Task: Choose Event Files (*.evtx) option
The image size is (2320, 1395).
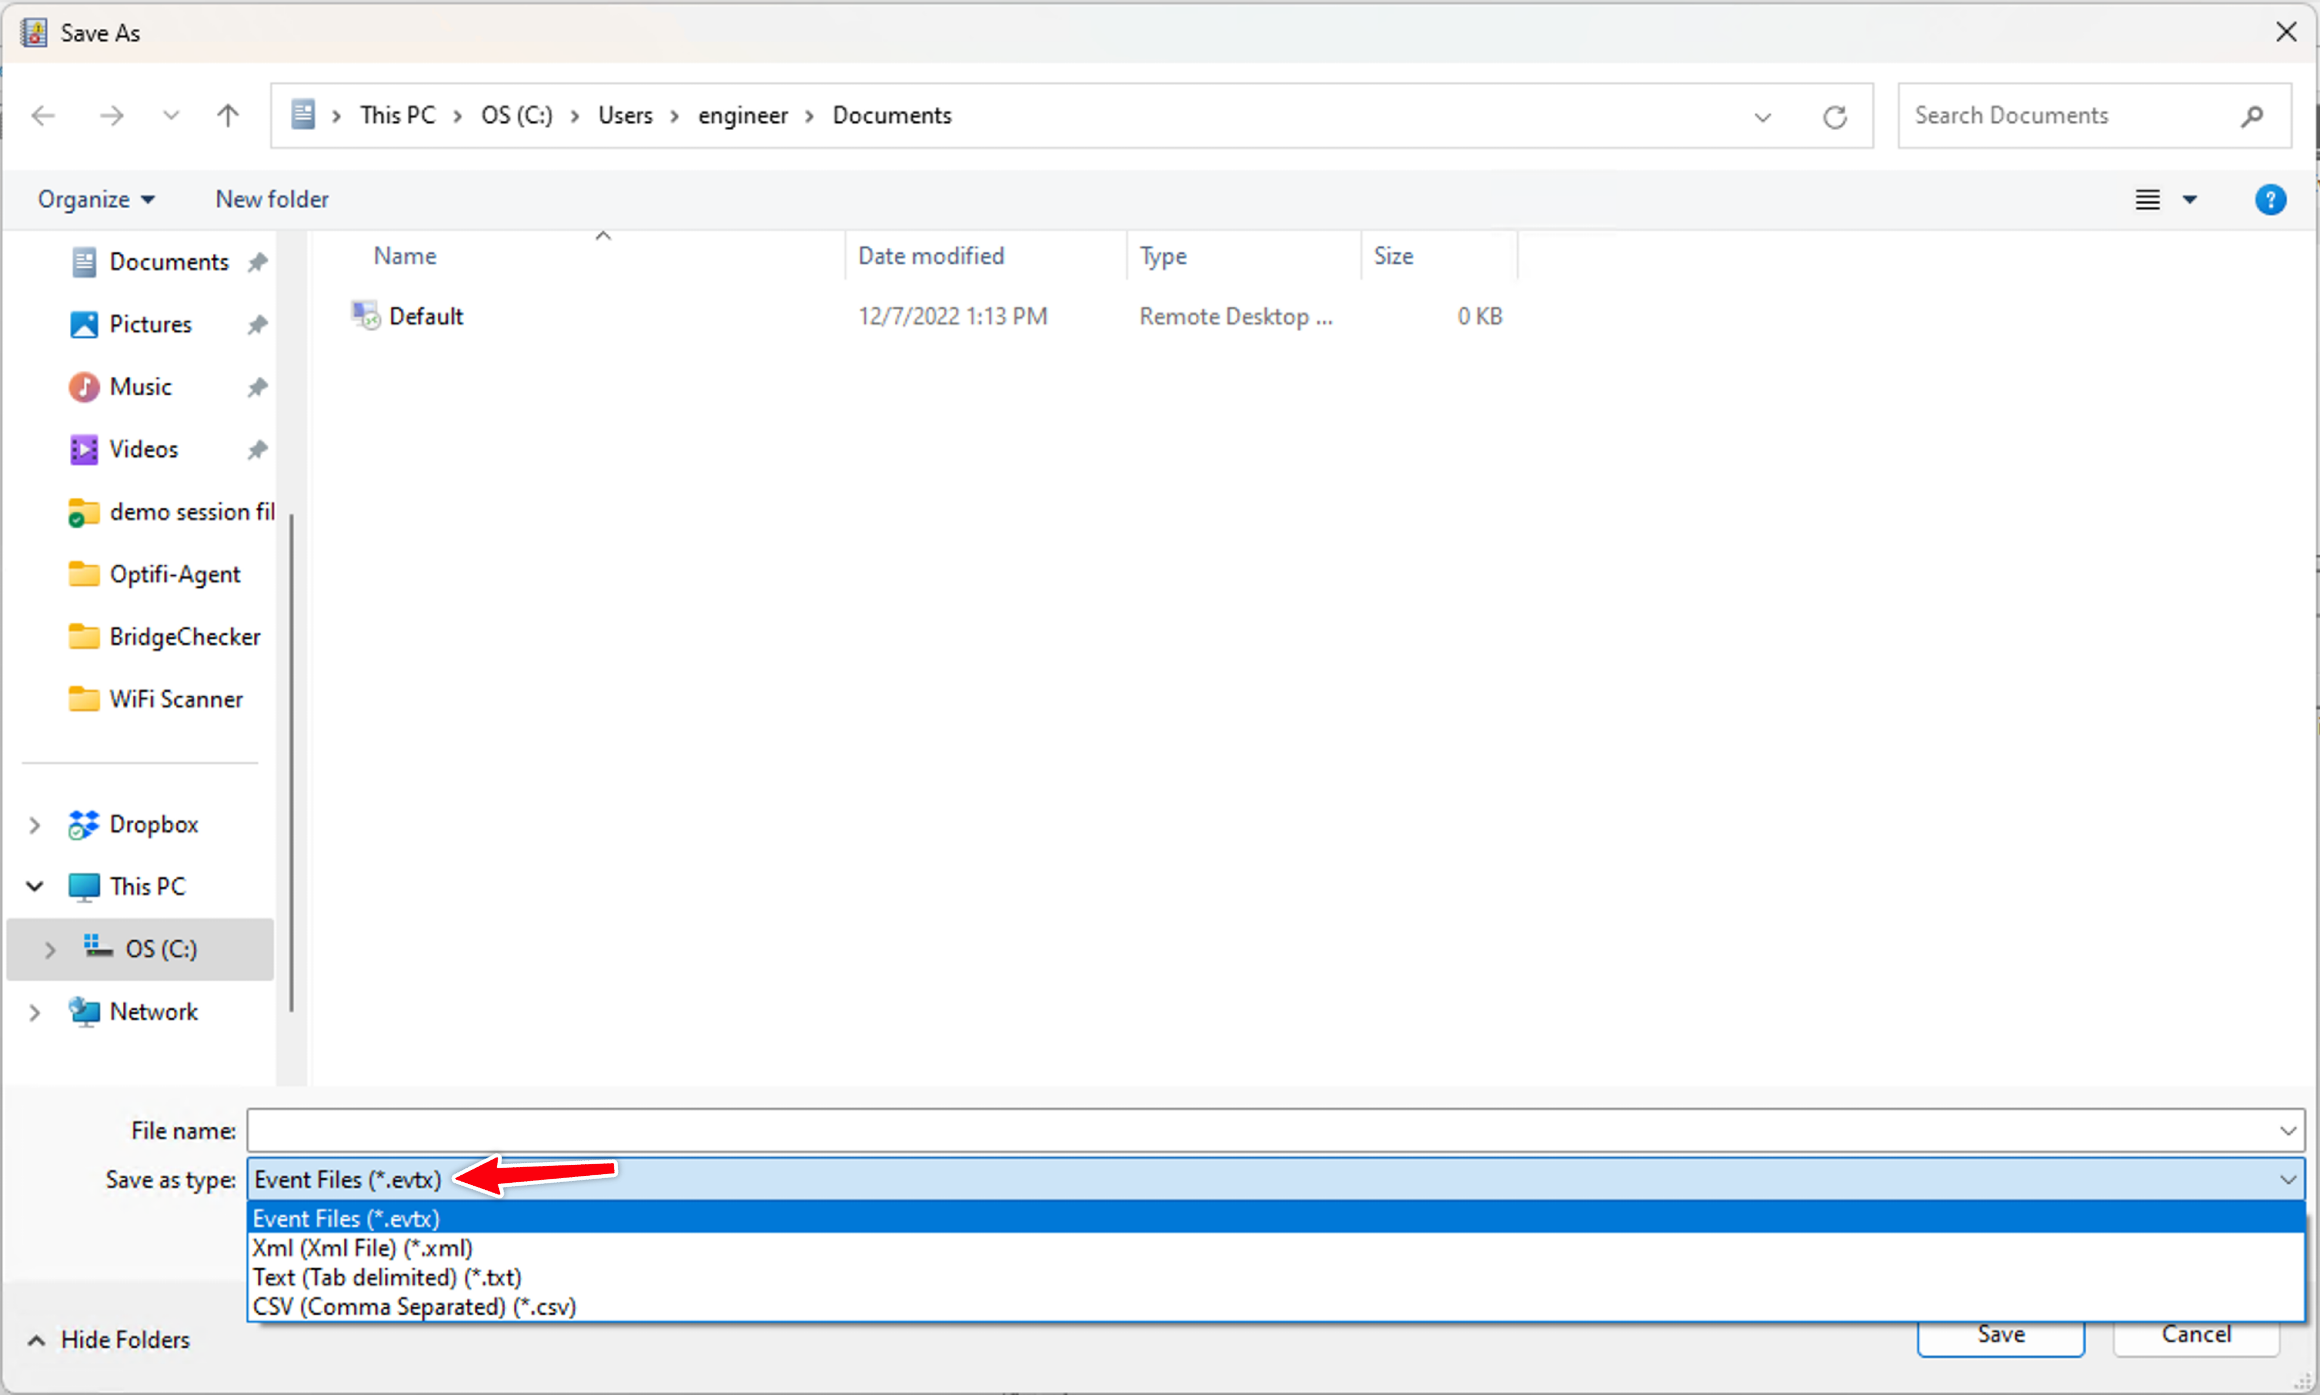Action: coord(1276,1218)
